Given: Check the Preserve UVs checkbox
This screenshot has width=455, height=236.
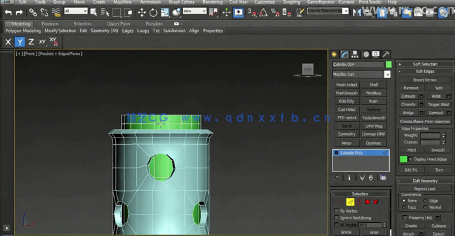Looking at the screenshot, I should coord(405,217).
